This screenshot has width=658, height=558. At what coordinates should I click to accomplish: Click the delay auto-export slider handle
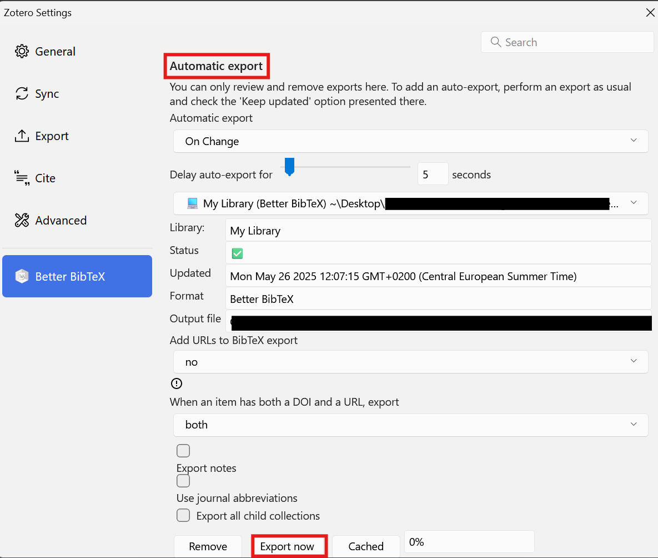point(289,167)
